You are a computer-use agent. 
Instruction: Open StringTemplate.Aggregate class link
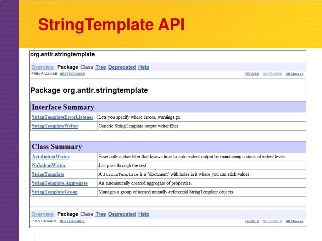click(60, 183)
